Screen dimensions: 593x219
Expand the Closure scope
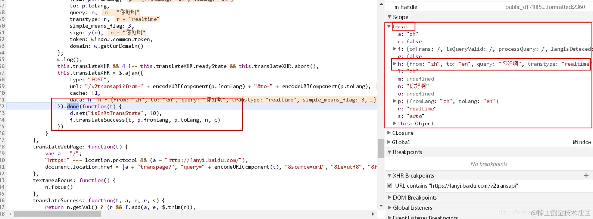point(389,133)
